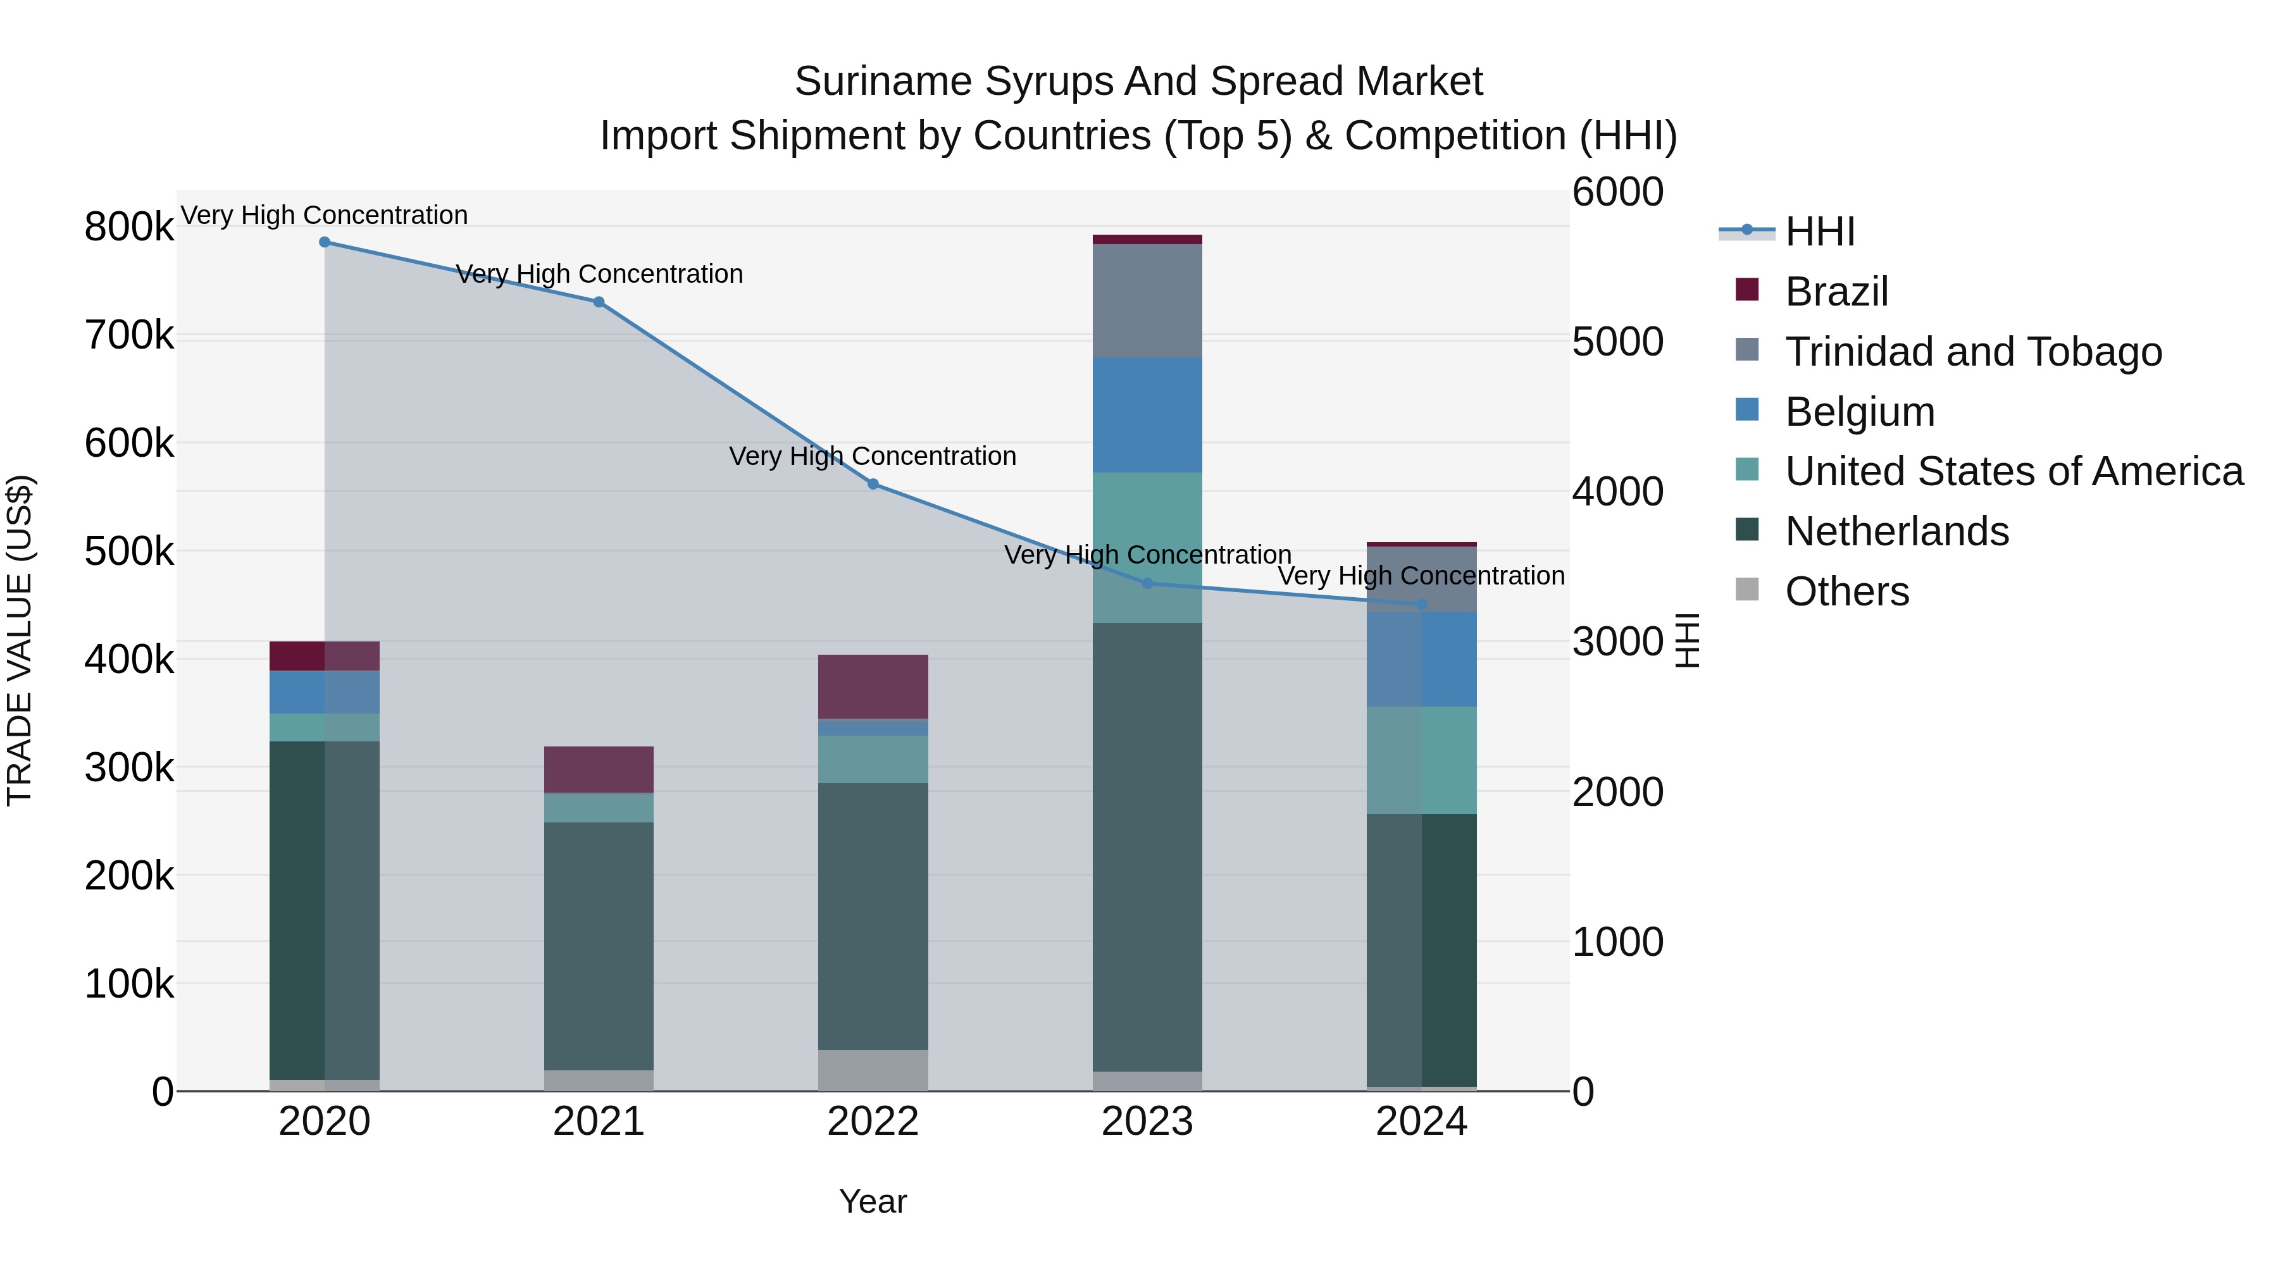Screen dimensions: 2278x1281
Task: Click the Belgium segment of the 2020 bar
Action: 325,692
